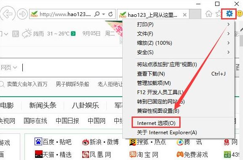Open the 新闻头条 category link

[x=43, y=106]
